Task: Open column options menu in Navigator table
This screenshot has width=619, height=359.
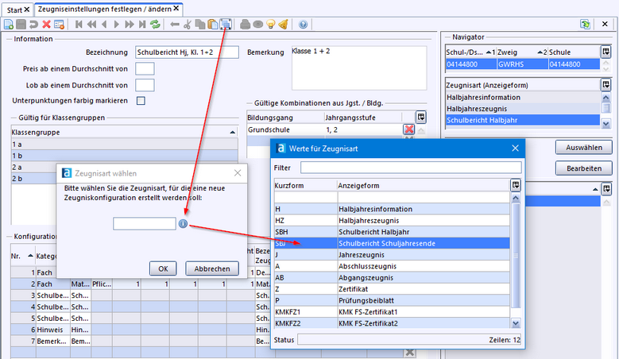Action: click(605, 51)
